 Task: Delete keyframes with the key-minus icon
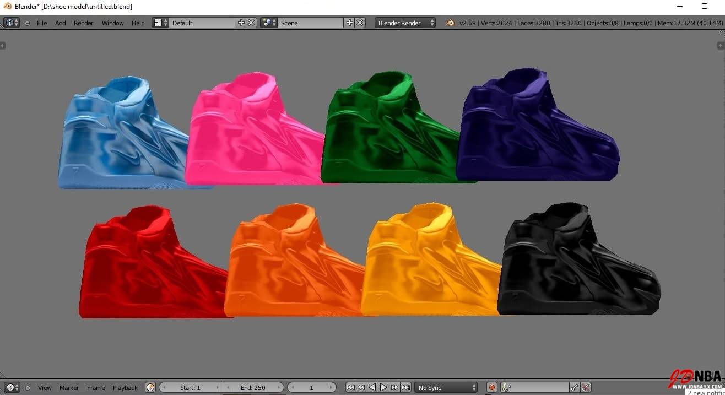(x=586, y=387)
